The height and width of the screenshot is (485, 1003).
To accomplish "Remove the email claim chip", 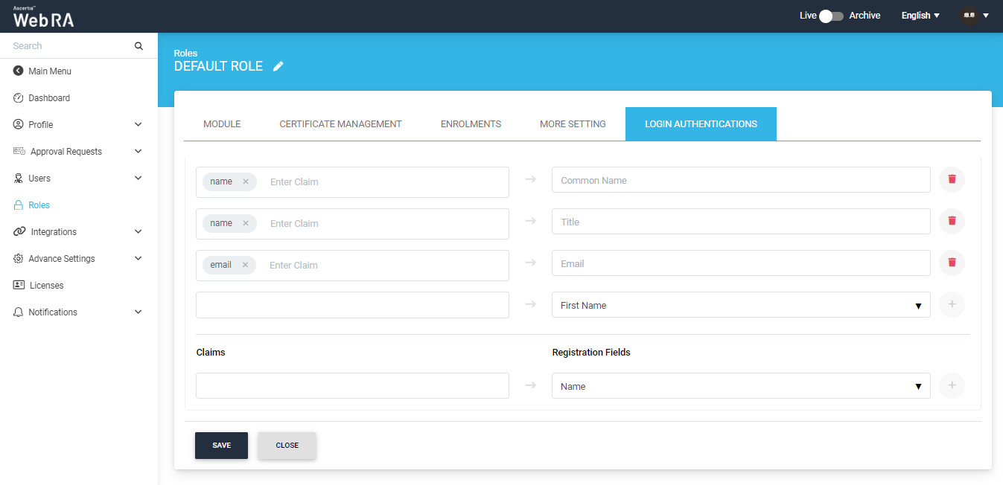I will click(245, 265).
